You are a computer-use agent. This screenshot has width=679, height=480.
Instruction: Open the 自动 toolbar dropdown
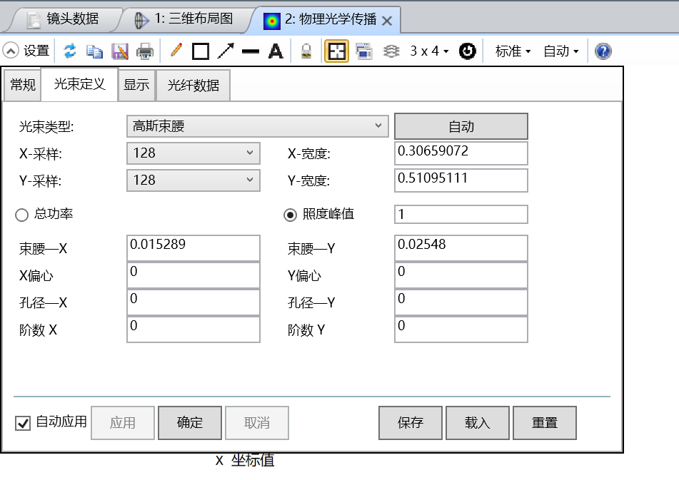pyautogui.click(x=560, y=51)
